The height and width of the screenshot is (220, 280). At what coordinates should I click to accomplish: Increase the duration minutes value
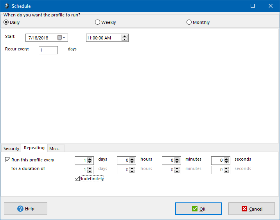tap(177, 168)
